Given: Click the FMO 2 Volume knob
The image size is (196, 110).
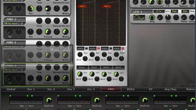Looking at the screenshot, I should [x=48, y=32].
